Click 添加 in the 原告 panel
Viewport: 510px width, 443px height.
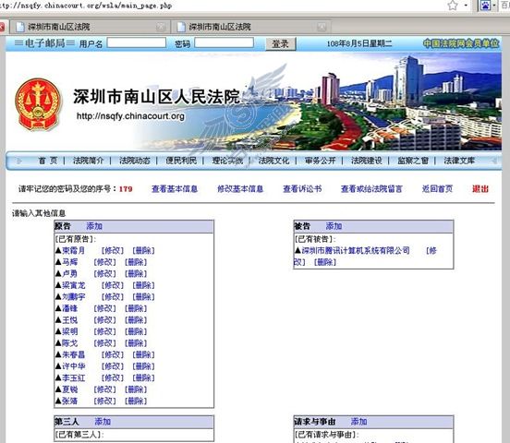[x=94, y=226]
